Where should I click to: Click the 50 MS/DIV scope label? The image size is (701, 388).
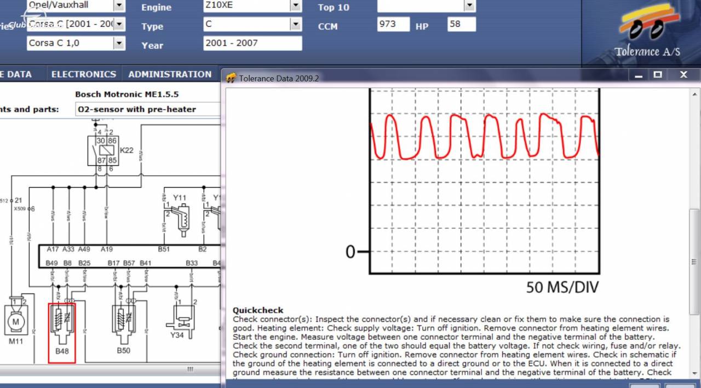562,287
